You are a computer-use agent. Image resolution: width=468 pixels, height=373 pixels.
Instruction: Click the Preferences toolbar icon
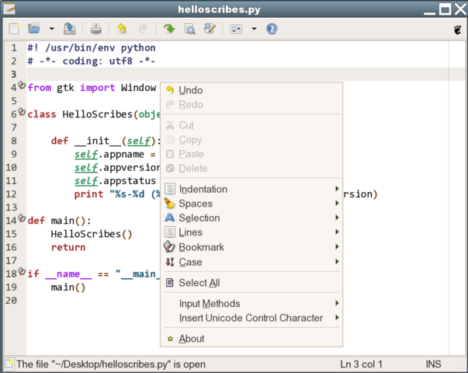point(237,29)
